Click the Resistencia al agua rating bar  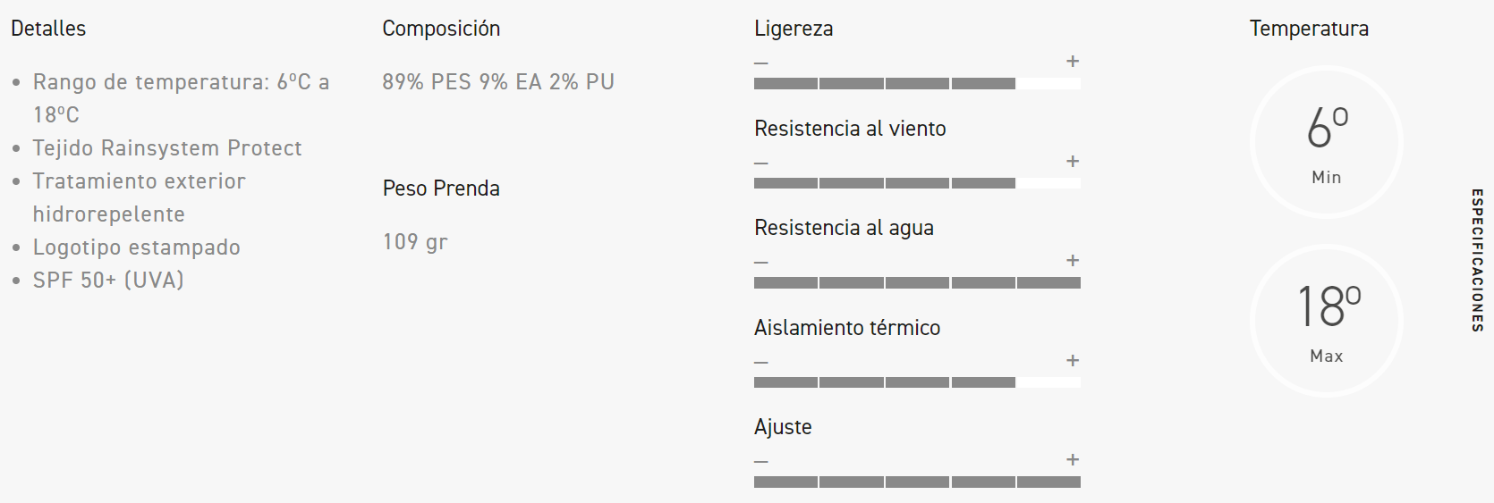coord(917,283)
